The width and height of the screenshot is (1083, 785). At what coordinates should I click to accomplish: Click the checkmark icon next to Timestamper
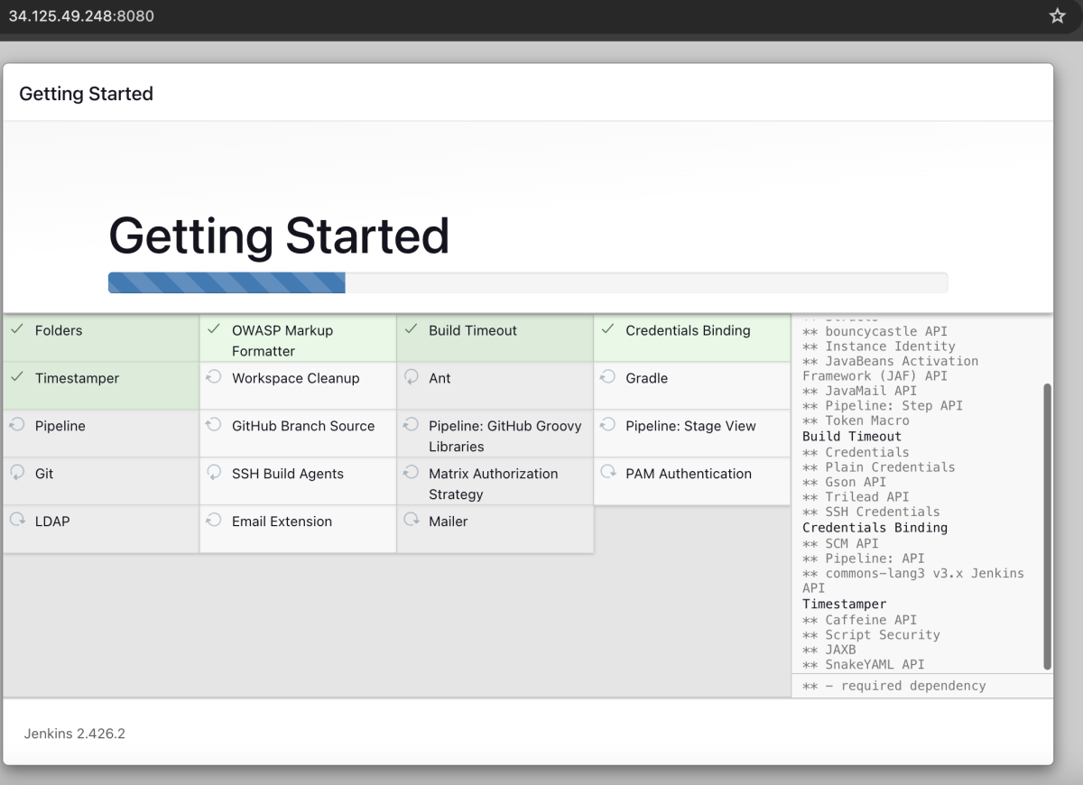17,378
